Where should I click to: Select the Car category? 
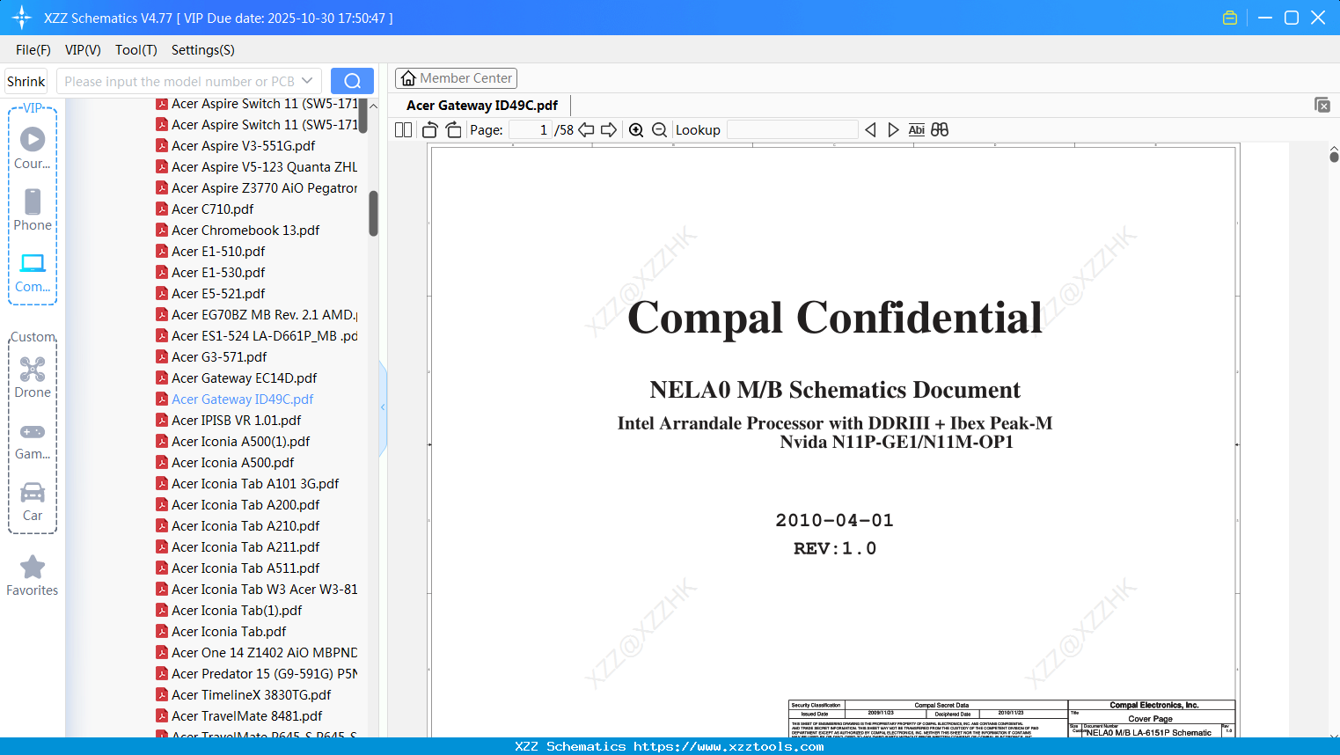[x=33, y=501]
